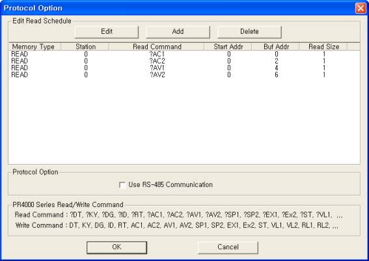Sort by Memory Type column header

pos(35,47)
